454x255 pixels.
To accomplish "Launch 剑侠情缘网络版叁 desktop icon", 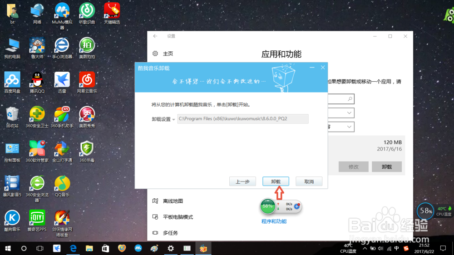I will coord(62,223).
